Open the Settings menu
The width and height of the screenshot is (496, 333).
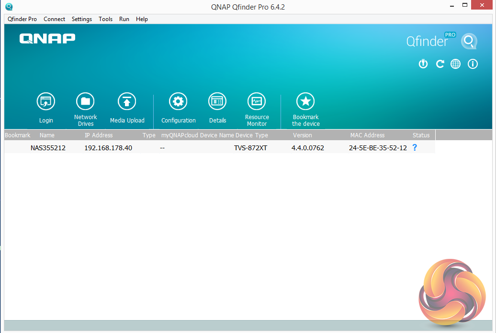81,19
